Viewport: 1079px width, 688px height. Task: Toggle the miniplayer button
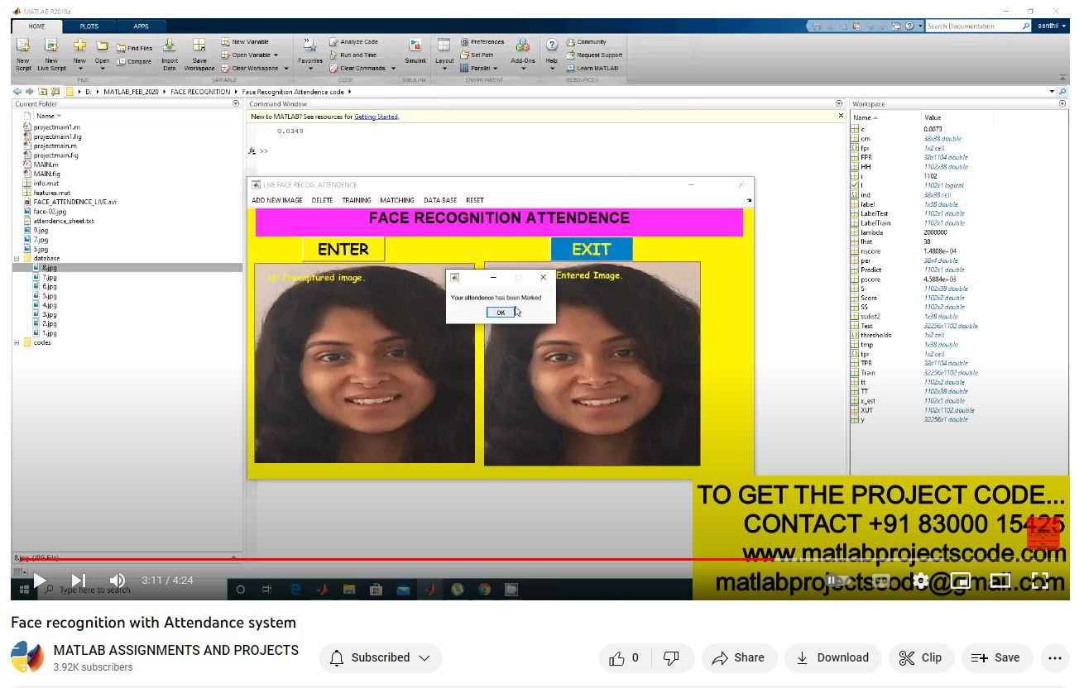tap(960, 580)
